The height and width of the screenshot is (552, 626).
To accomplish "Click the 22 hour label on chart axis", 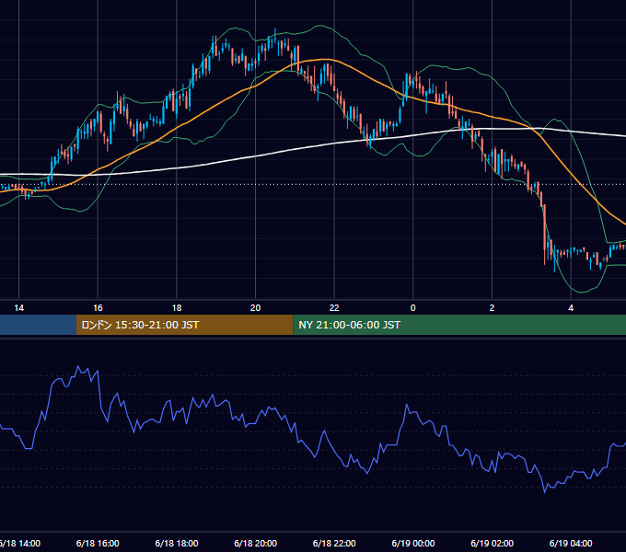I will (334, 308).
